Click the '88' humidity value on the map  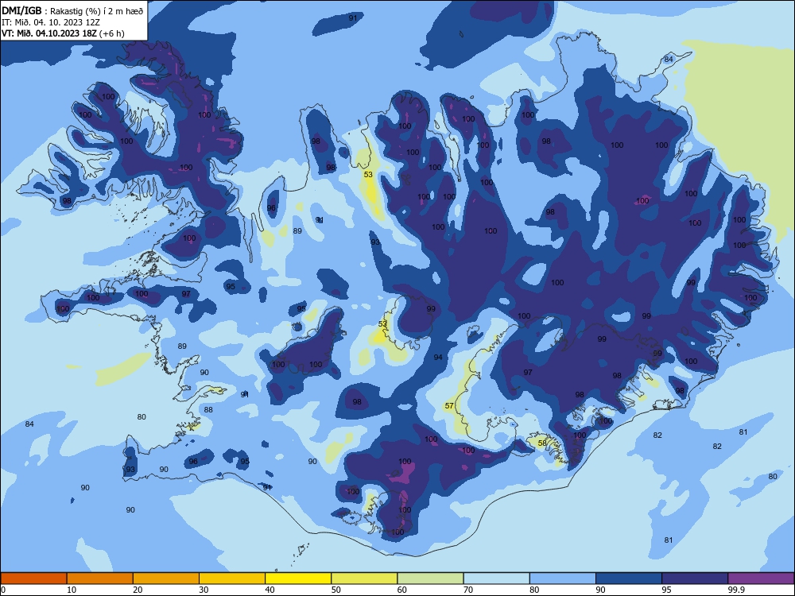208,409
